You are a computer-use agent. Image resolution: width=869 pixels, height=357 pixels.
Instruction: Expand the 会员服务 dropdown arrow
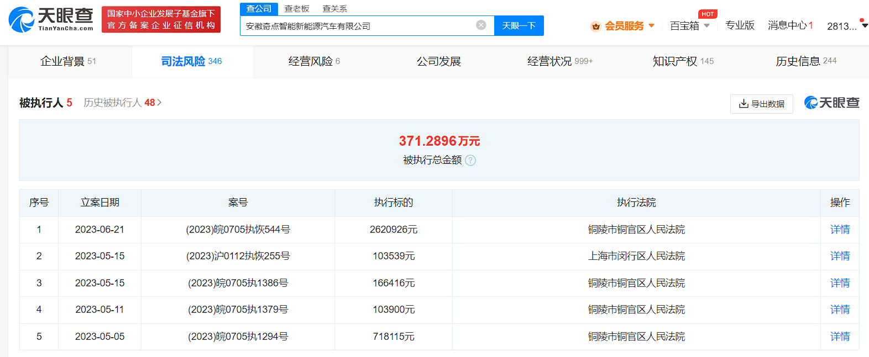(651, 26)
